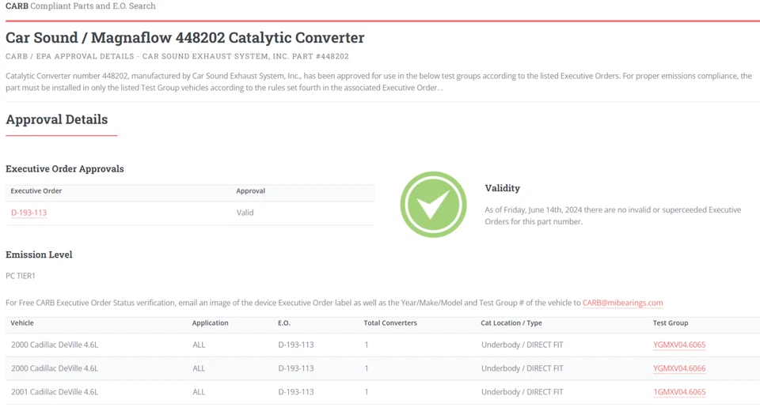The width and height of the screenshot is (760, 411).
Task: Select the 2001 Cadillac DeVille 4.6L row
Action: [x=382, y=392]
